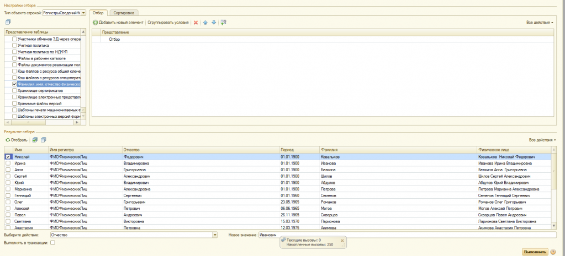
Task: Move filter element down with blue arrow
Action: coord(214,23)
